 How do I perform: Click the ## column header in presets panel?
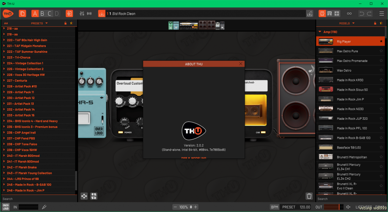tap(6, 23)
